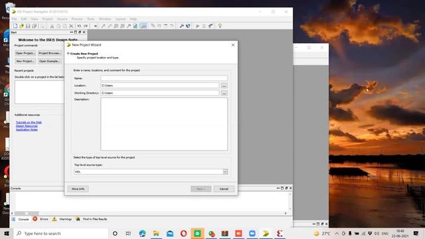Click into the project Name field
The height and width of the screenshot is (239, 425).
(164, 78)
